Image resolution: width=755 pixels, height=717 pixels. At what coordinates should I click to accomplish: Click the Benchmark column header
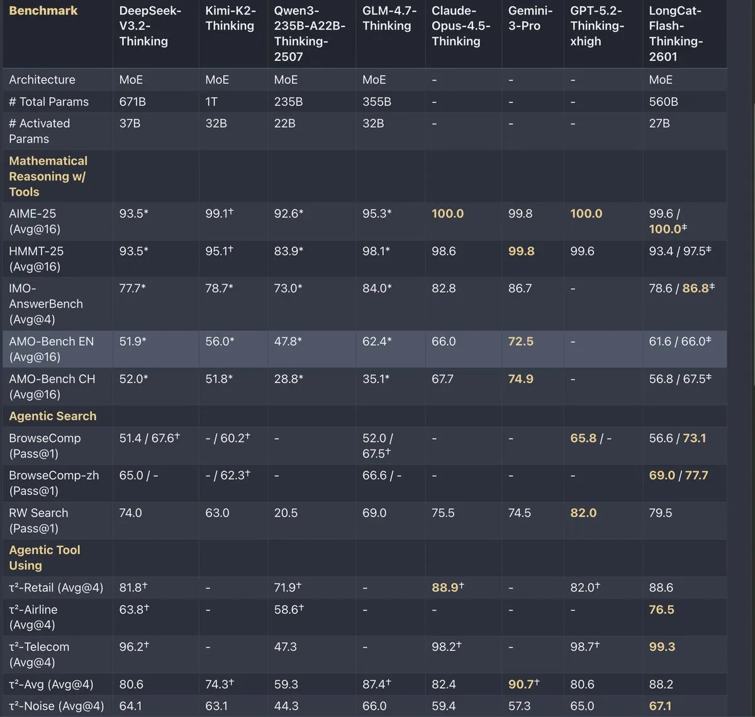click(43, 11)
